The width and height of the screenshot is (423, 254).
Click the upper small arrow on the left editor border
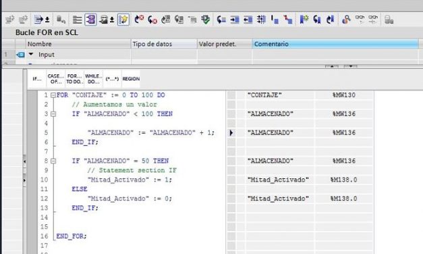(x=24, y=161)
